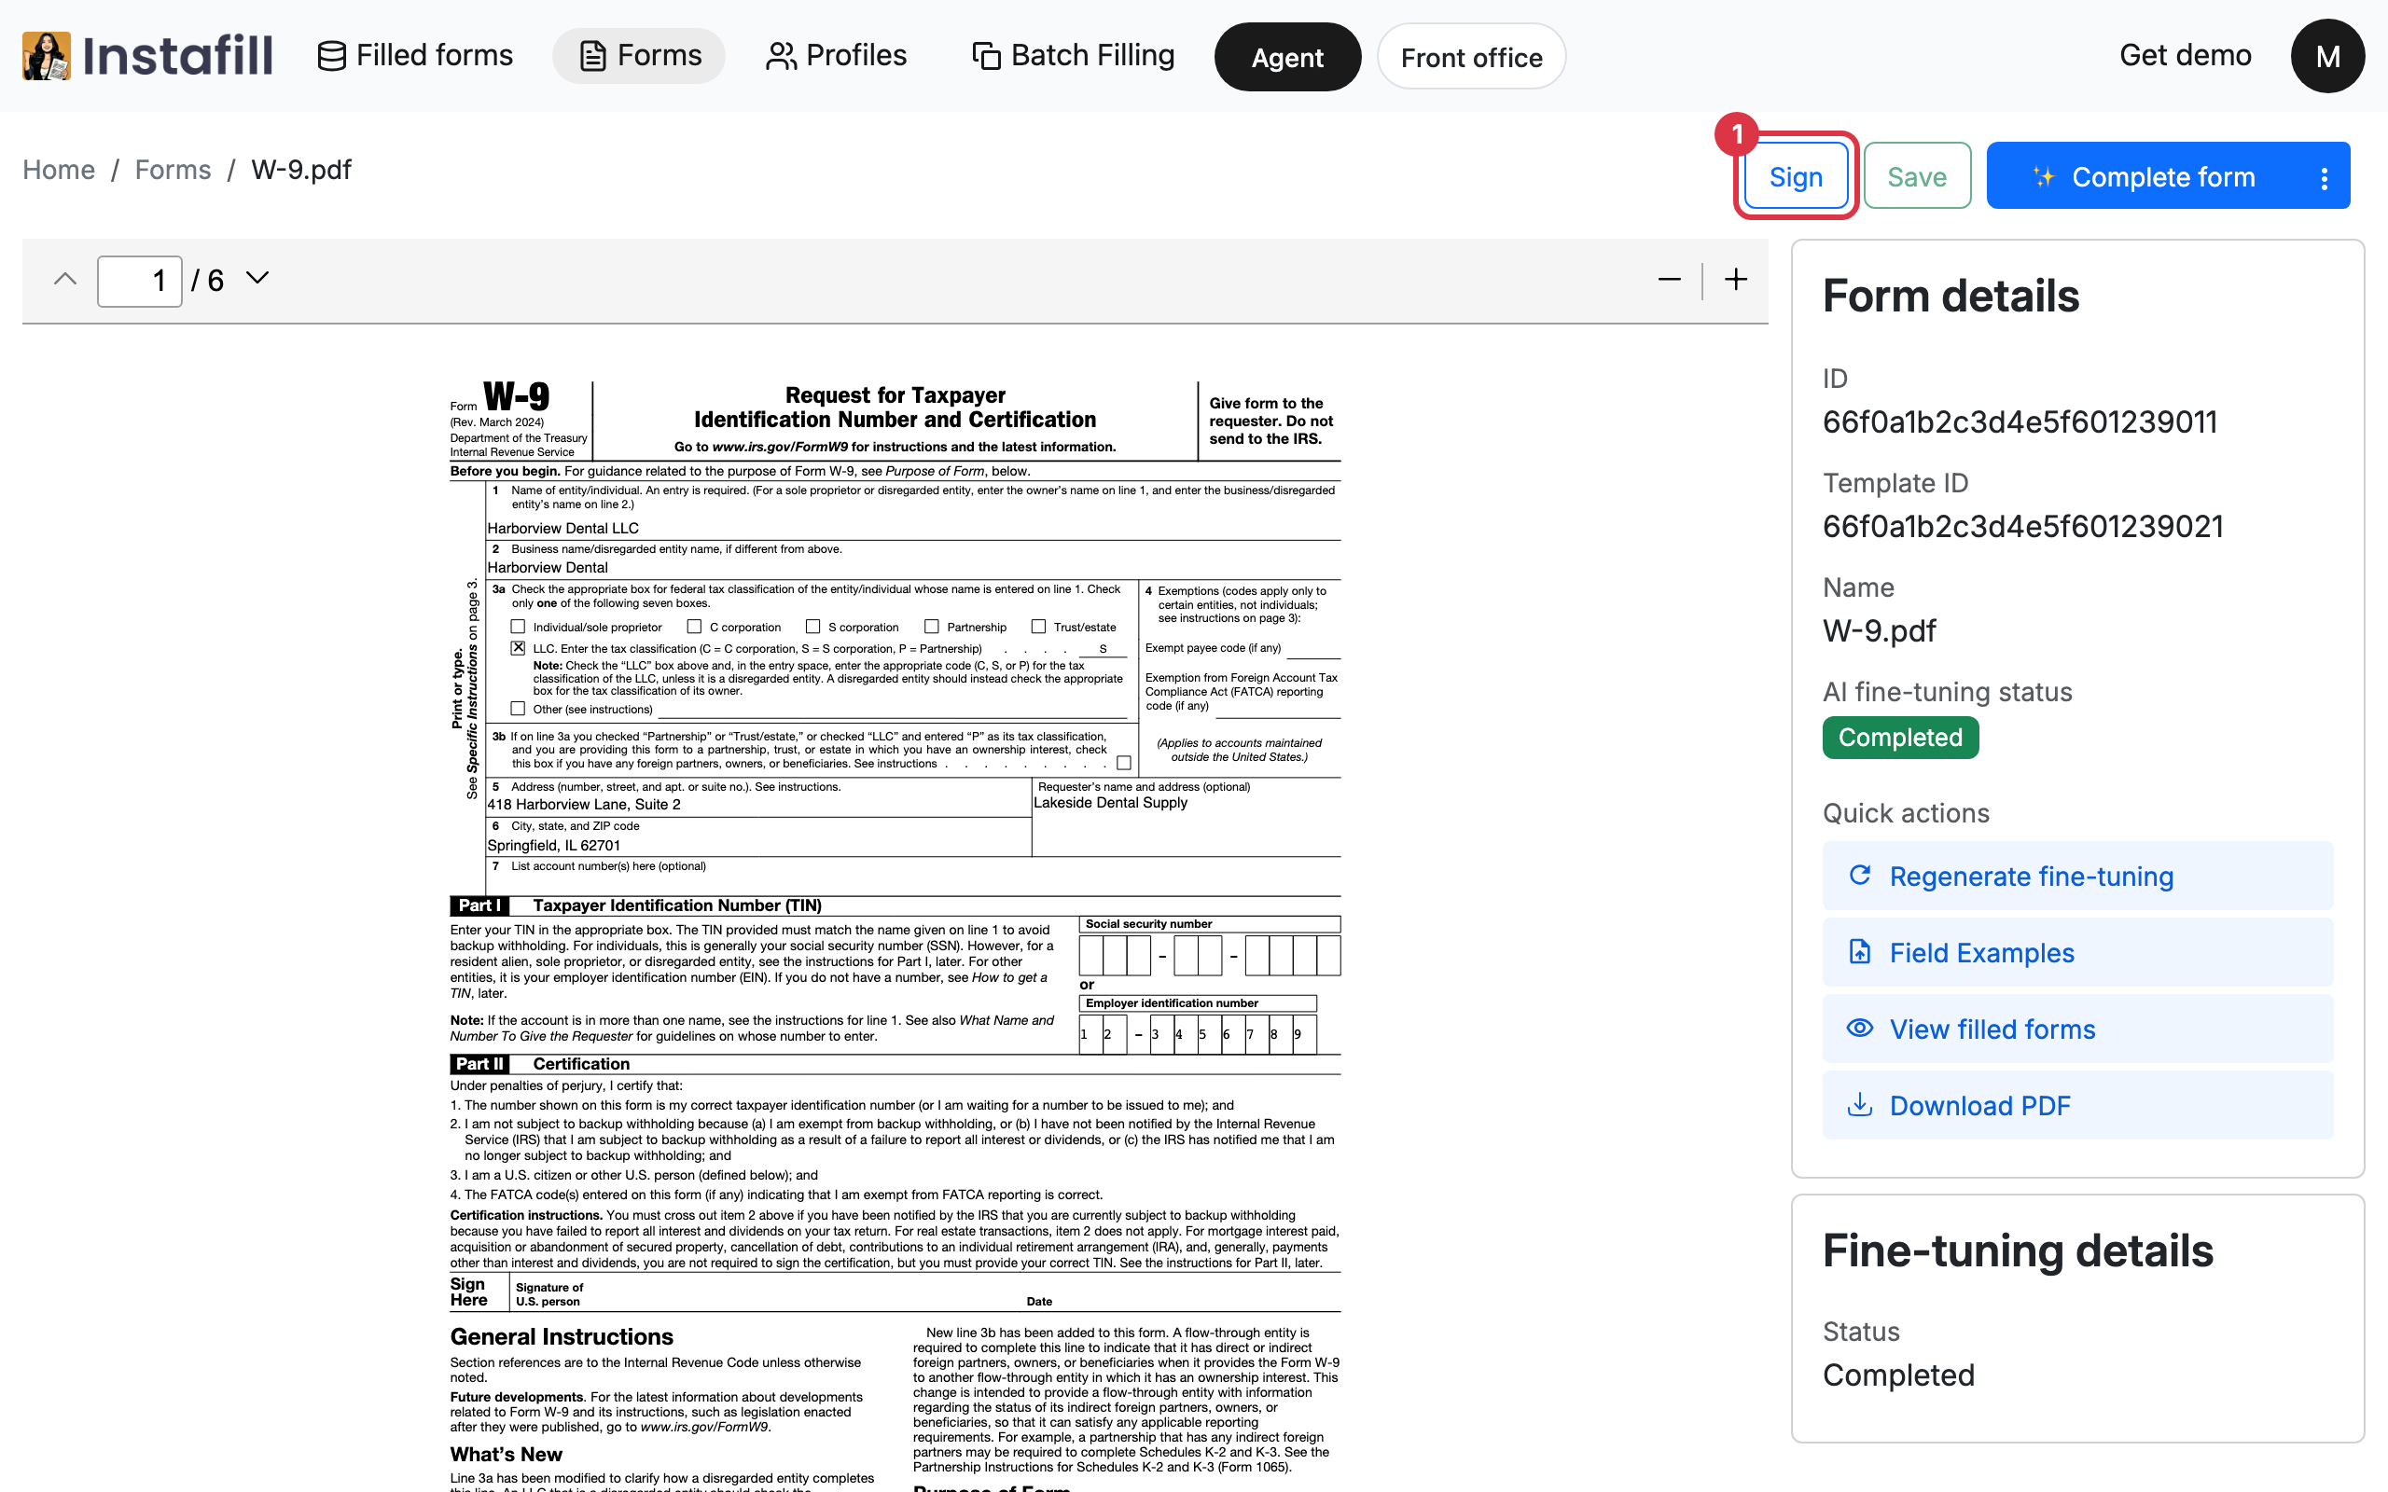This screenshot has height=1492, width=2388.
Task: Download the PDF
Action: point(2077,1105)
